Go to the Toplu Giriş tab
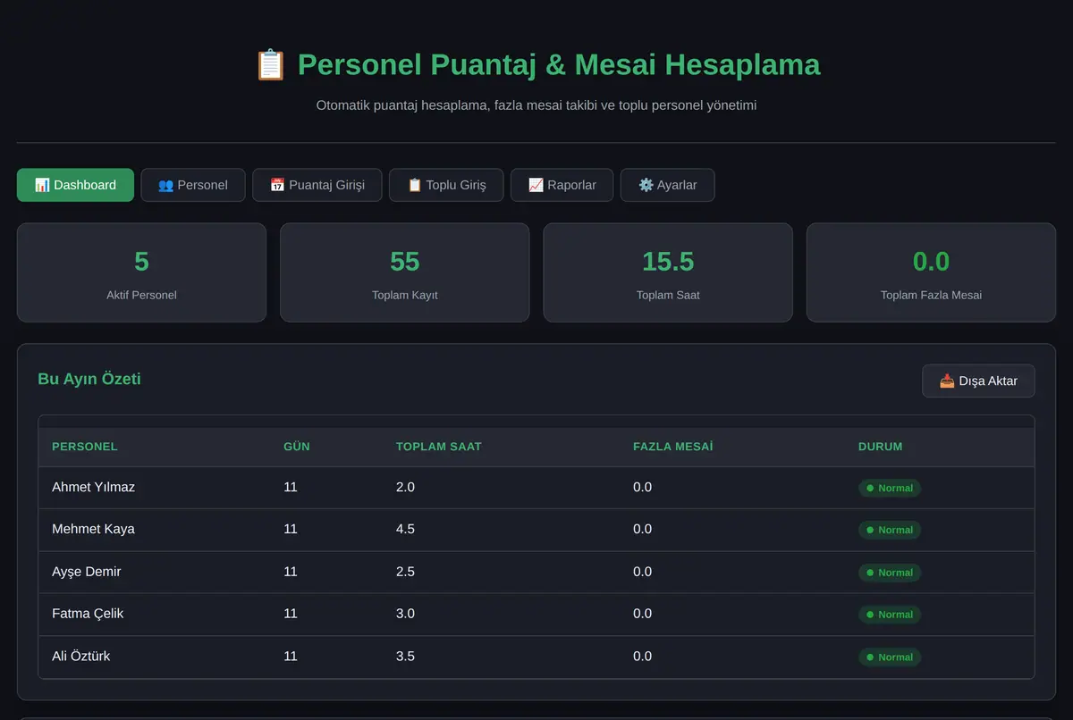 446,185
